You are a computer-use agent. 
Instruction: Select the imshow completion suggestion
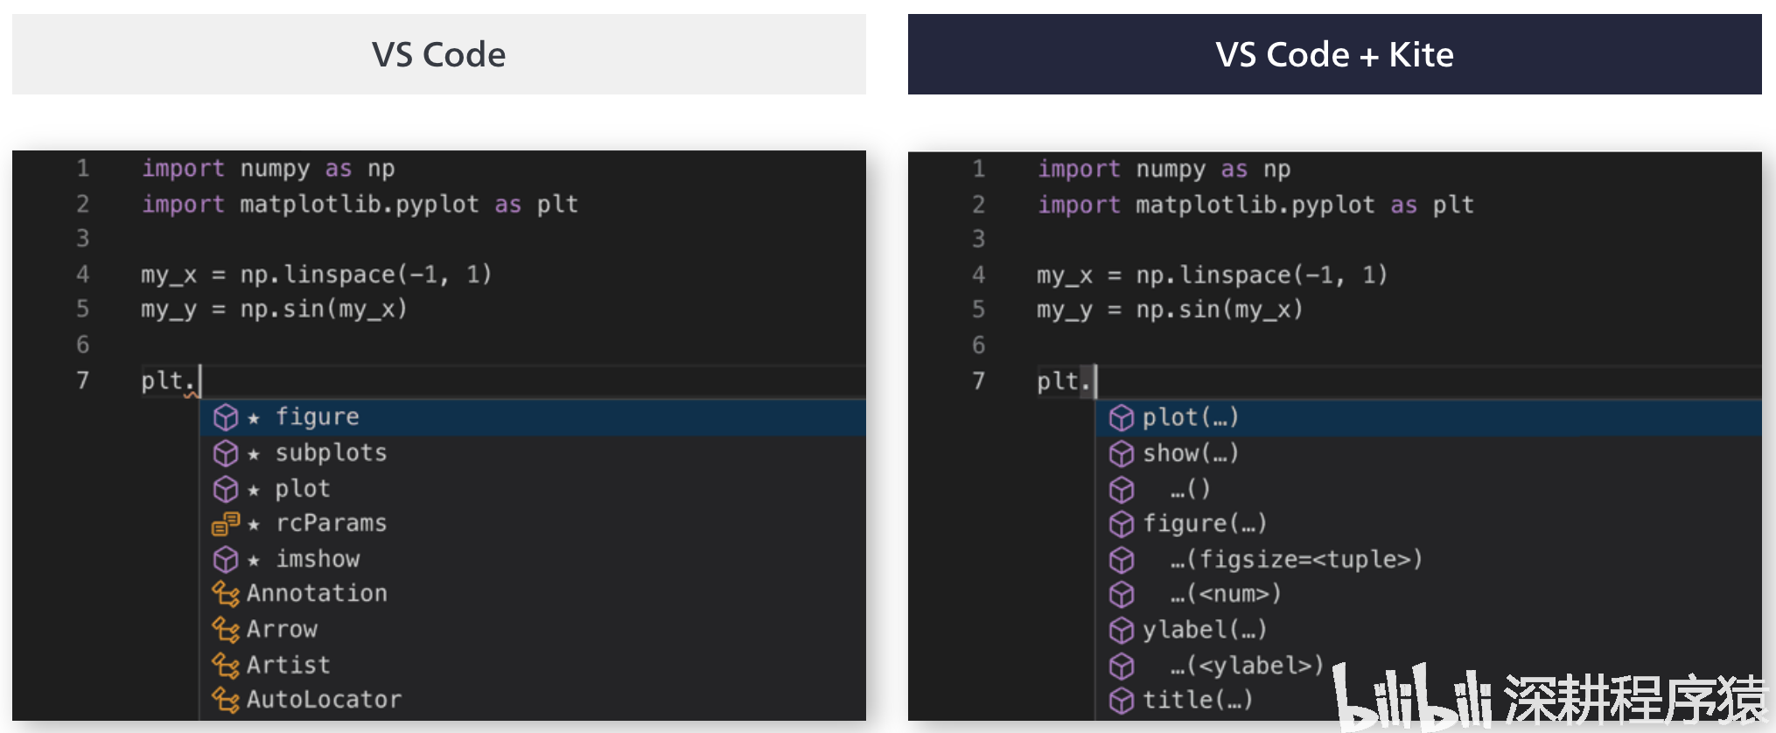(x=318, y=559)
